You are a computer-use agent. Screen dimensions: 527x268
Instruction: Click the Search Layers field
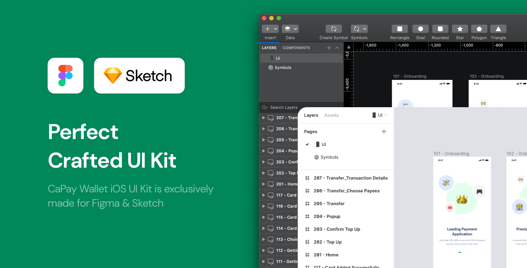(x=284, y=107)
